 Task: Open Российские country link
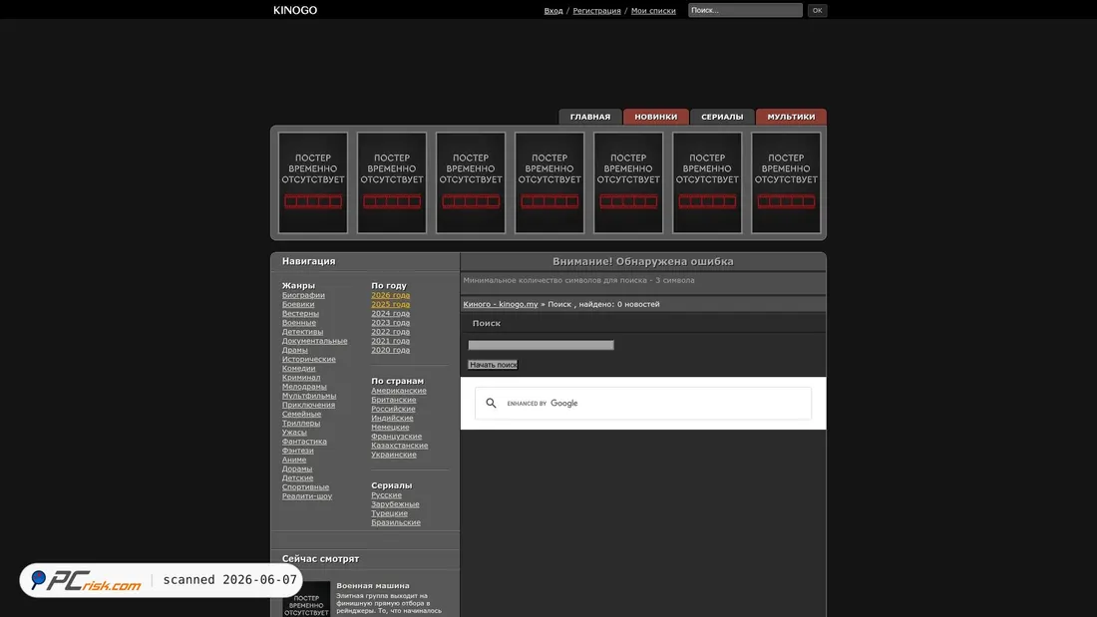[x=393, y=409]
